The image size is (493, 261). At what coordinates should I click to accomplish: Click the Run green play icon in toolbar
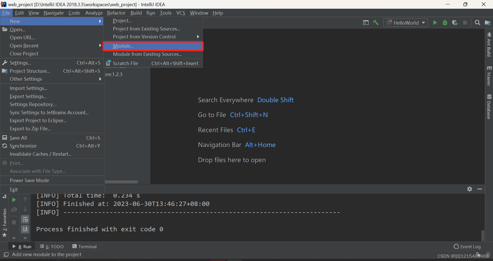click(435, 23)
